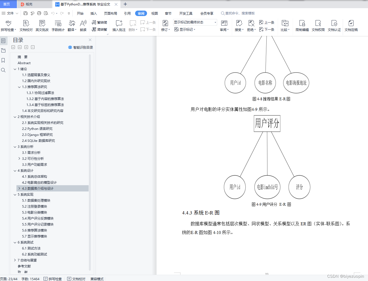Open the search sidebar icon

[3, 70]
